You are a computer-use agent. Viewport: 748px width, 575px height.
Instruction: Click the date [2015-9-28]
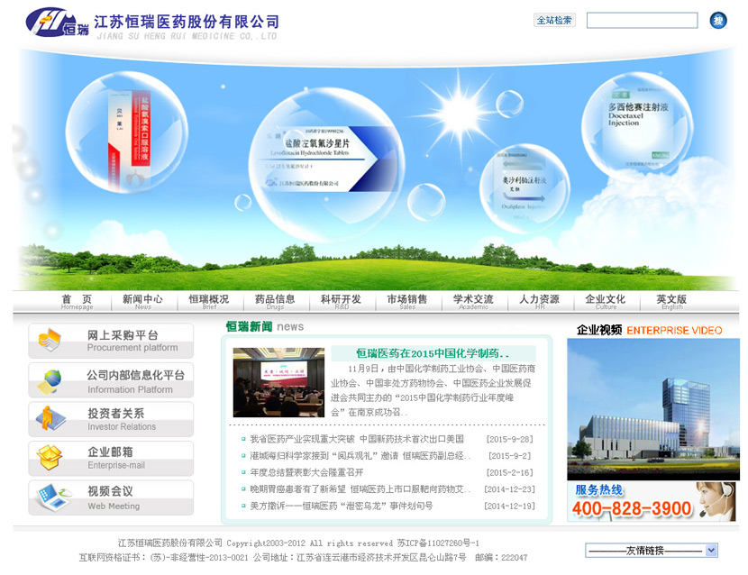coord(509,439)
